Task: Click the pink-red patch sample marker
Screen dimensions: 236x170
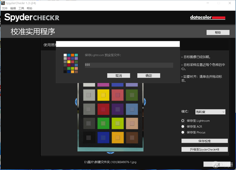Action: pyautogui.click(x=118, y=95)
